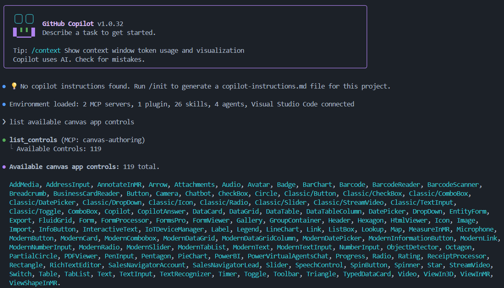This screenshot has width=504, height=288.
Task: Click the 'TypedDataCard' control name
Action: (x=367, y=274)
